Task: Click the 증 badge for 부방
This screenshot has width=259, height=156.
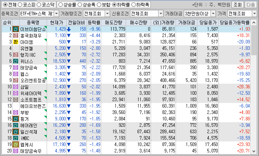Action: 16,113
